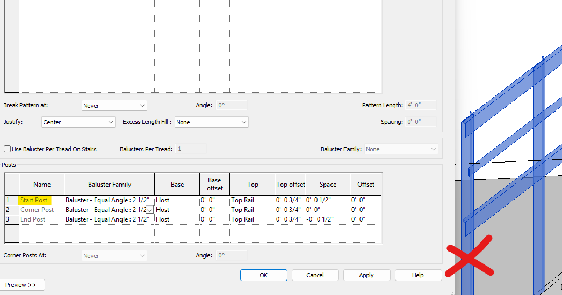Click Corner Post Offset cell

coord(365,210)
